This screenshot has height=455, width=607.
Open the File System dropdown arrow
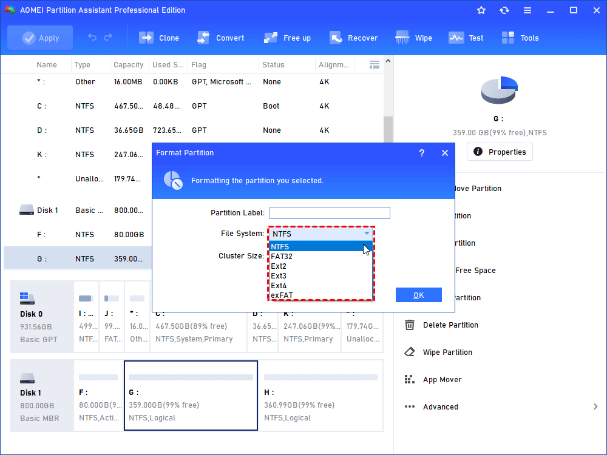[367, 234]
